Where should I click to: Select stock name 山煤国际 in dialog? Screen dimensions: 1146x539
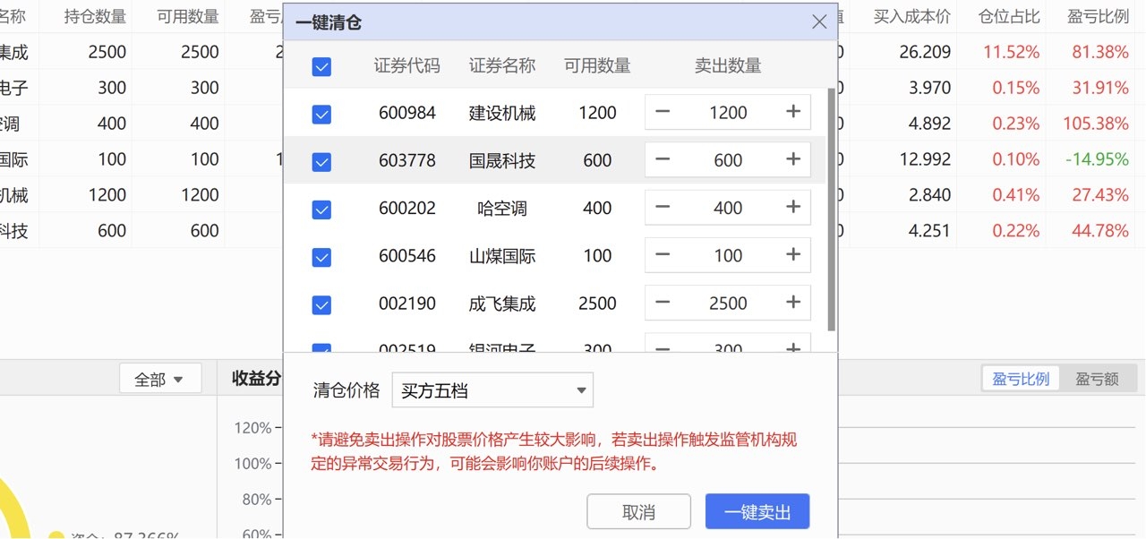pyautogui.click(x=502, y=256)
